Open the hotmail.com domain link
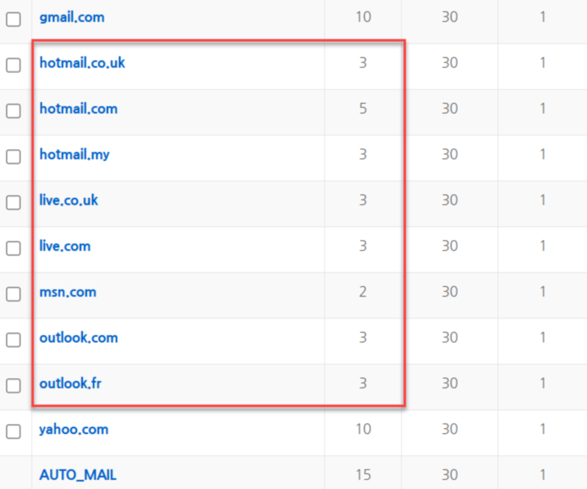The width and height of the screenshot is (587, 489). [x=79, y=109]
